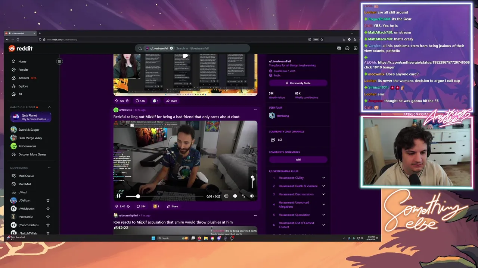The height and width of the screenshot is (268, 478).
Task: Toggle closed captions on the video
Action: click(226, 196)
